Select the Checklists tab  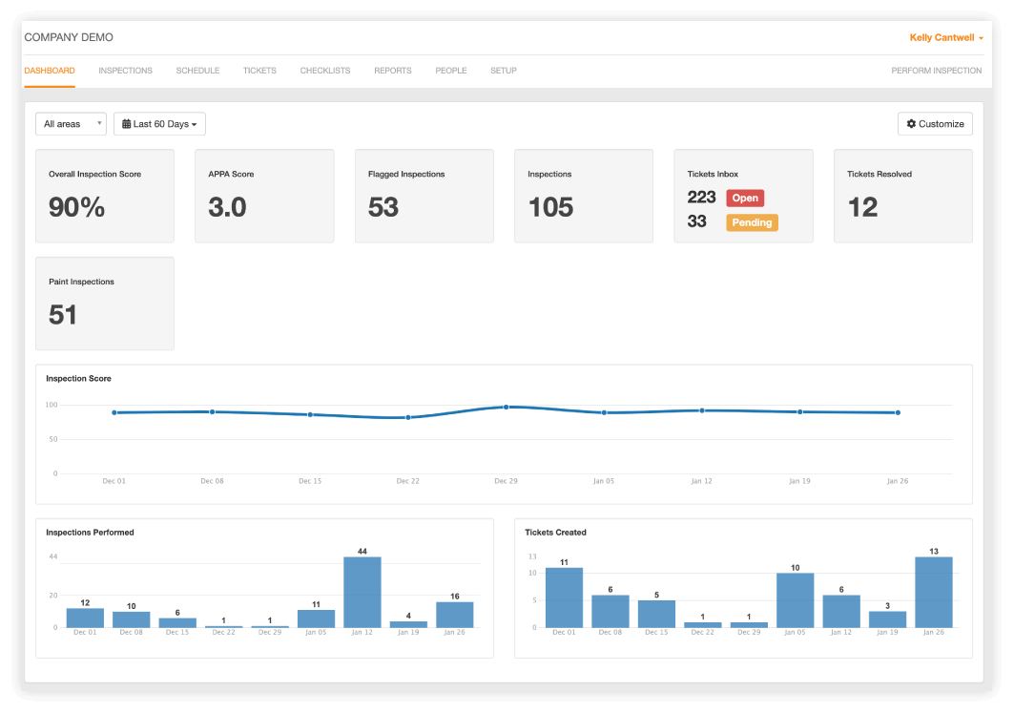324,70
